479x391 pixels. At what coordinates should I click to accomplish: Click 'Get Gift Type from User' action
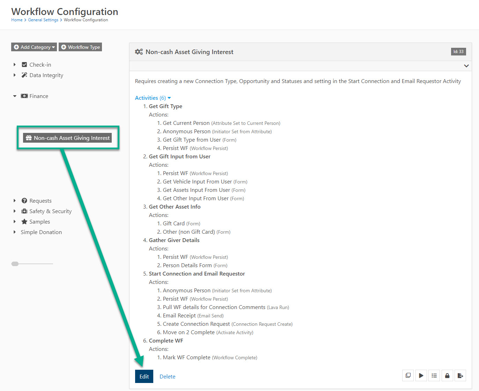pos(192,140)
